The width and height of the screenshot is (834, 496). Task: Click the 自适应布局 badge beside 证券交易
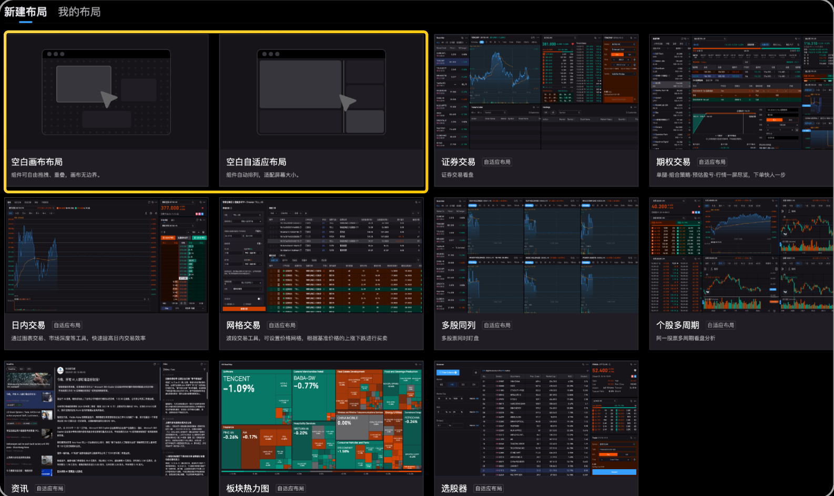pos(497,162)
